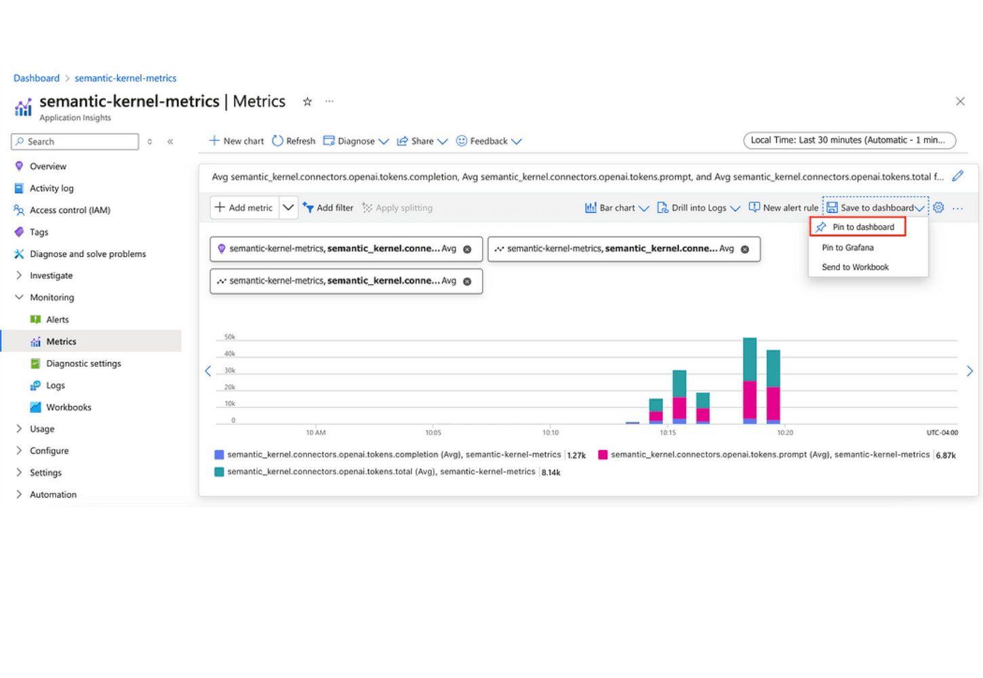The height and width of the screenshot is (678, 983).
Task: Click the New alert rule button
Action: (784, 208)
